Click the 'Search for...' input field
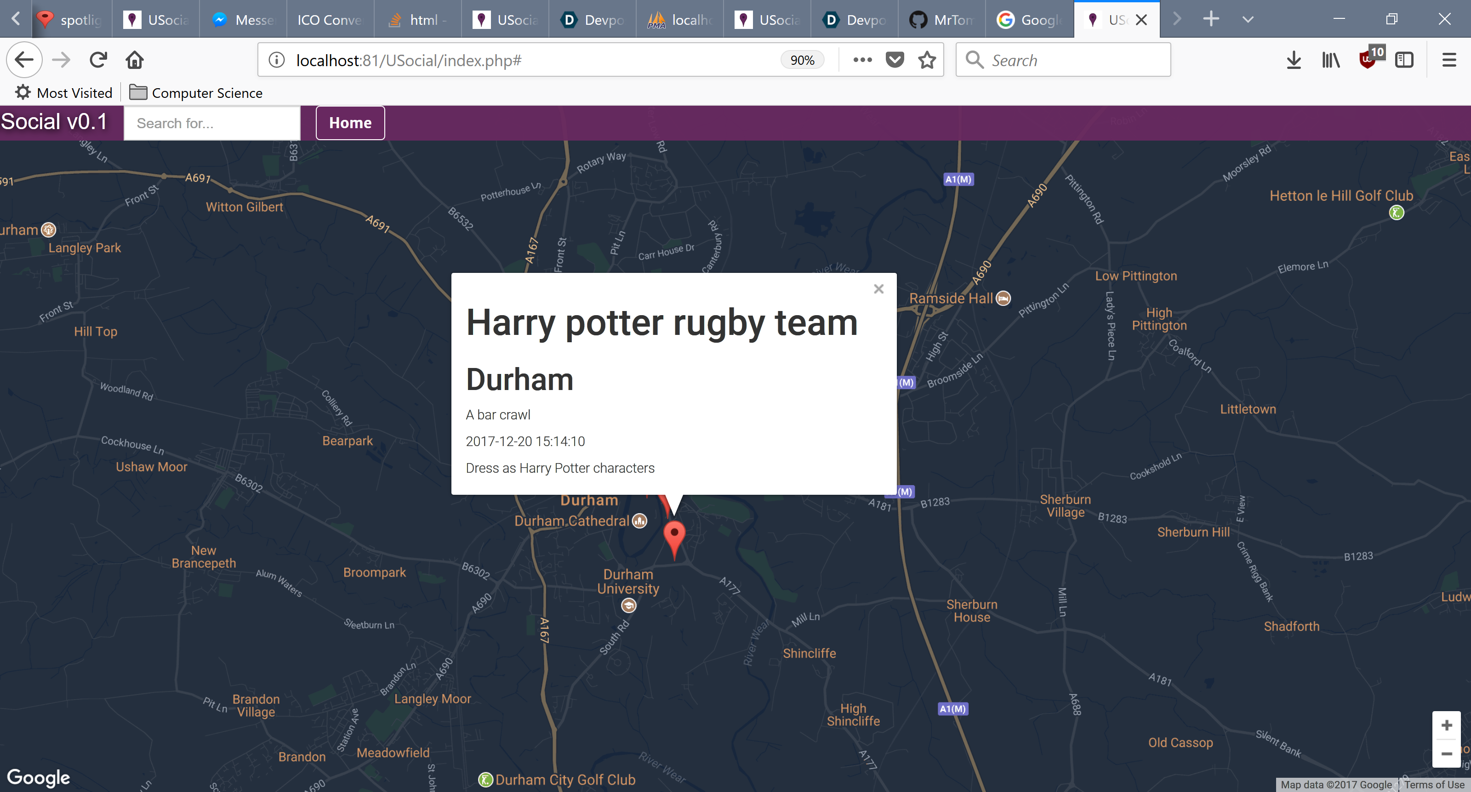The width and height of the screenshot is (1471, 792). point(212,123)
